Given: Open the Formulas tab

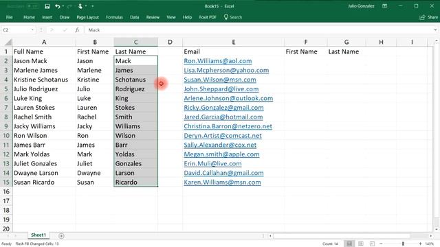Looking at the screenshot, I should tap(114, 17).
